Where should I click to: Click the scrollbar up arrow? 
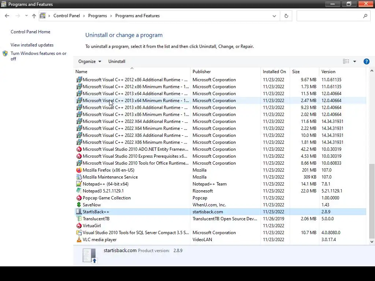click(372, 71)
